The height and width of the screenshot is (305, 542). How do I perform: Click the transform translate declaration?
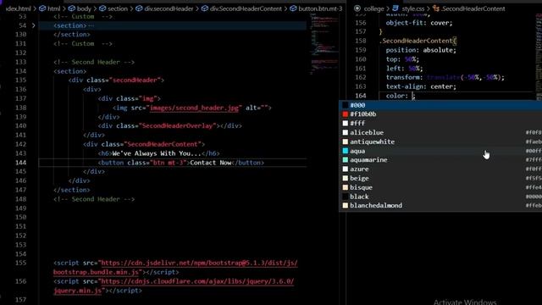point(445,77)
